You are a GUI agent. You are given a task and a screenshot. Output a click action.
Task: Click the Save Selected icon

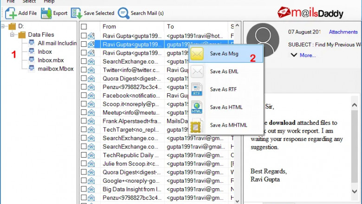(76, 13)
